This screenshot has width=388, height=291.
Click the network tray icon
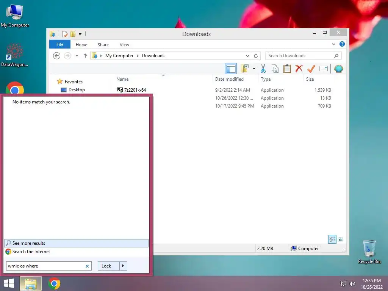(x=343, y=284)
